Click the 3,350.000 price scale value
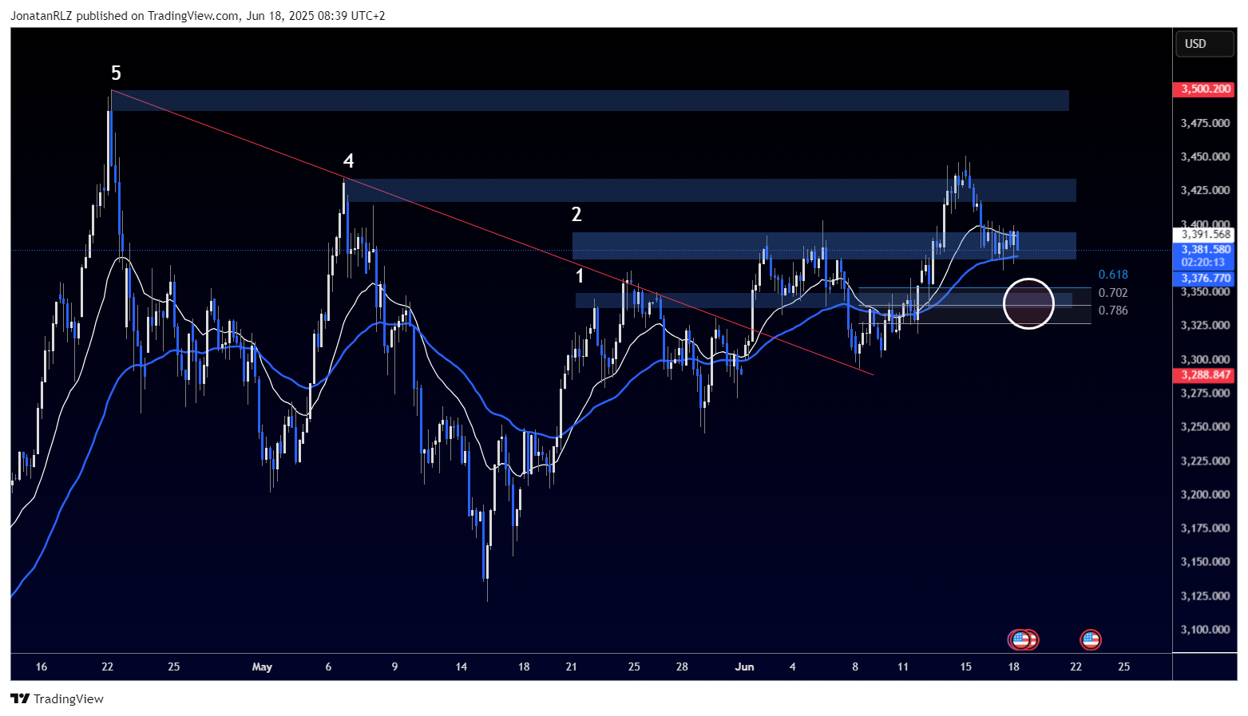This screenshot has height=716, width=1248. 1205,292
